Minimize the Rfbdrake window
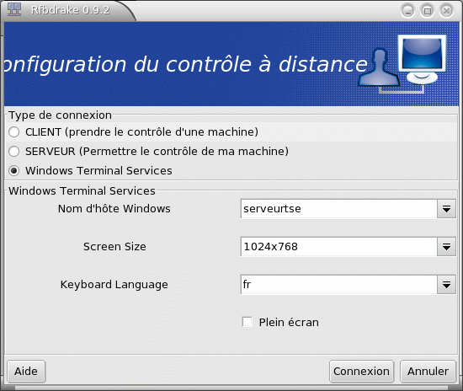The image size is (463, 391). click(408, 11)
